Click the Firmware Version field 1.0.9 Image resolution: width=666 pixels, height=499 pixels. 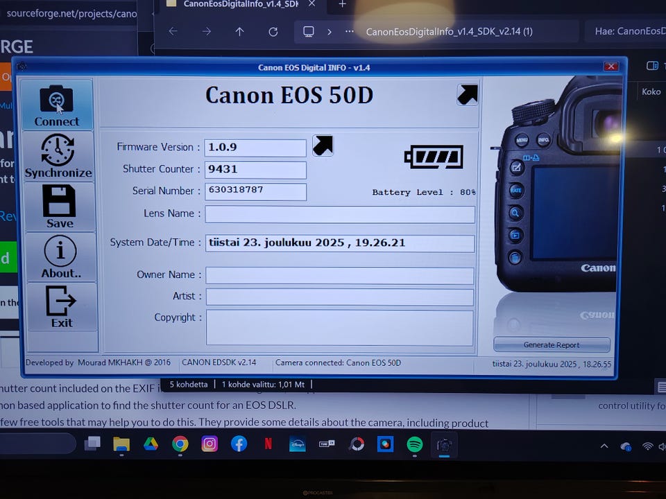click(255, 148)
